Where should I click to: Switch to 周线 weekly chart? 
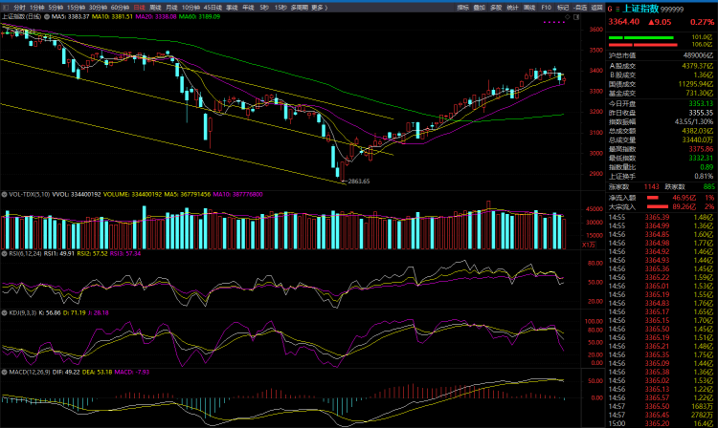[155, 7]
